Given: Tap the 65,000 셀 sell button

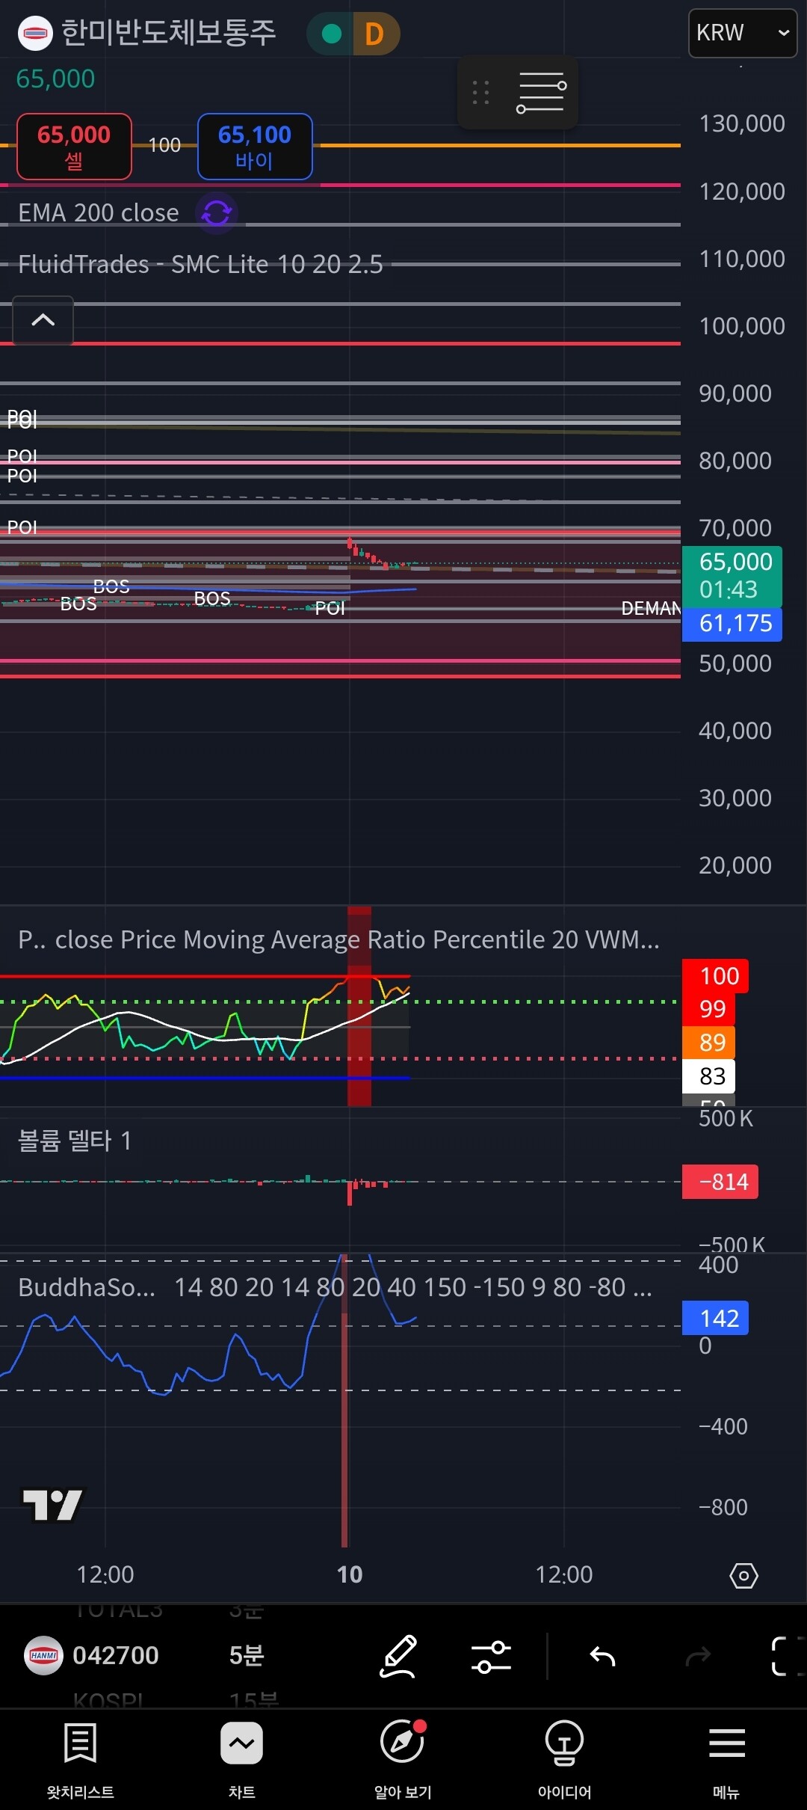Looking at the screenshot, I should tap(74, 147).
